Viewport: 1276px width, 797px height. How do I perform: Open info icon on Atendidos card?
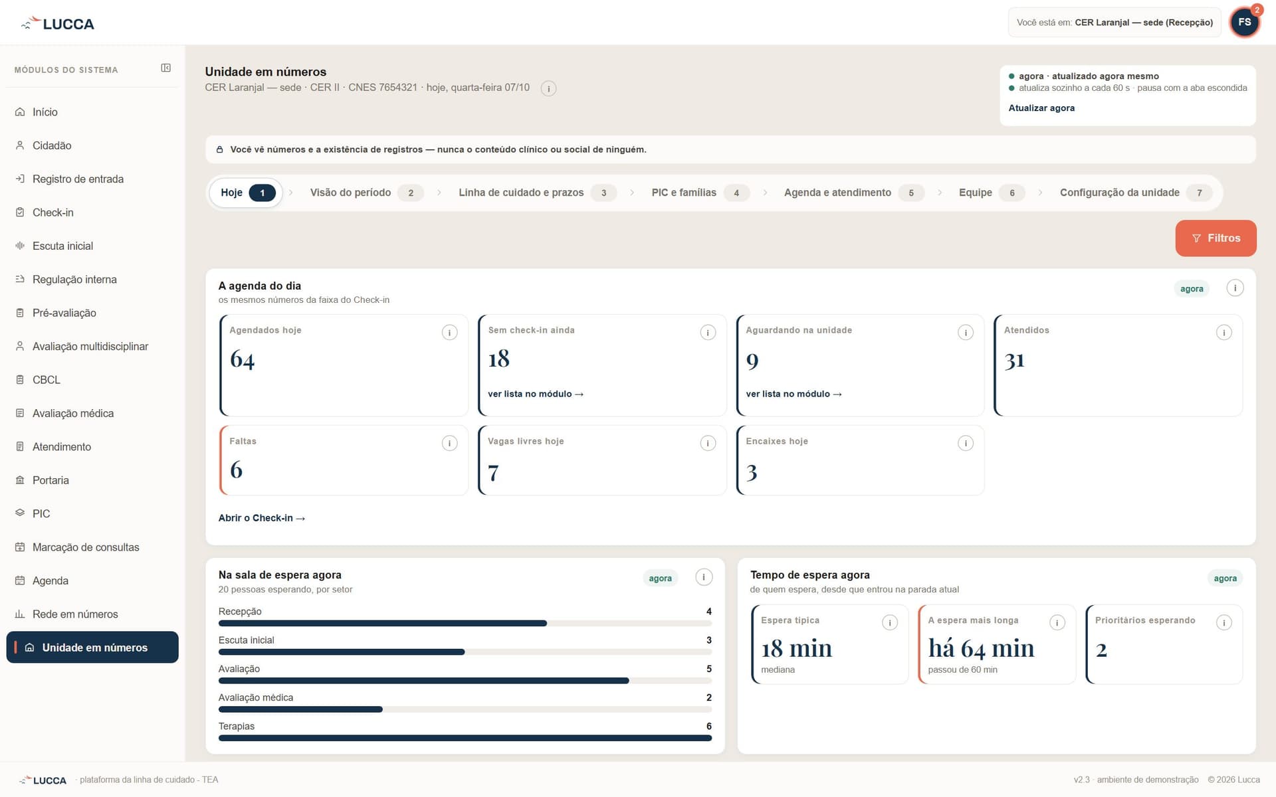(x=1224, y=332)
